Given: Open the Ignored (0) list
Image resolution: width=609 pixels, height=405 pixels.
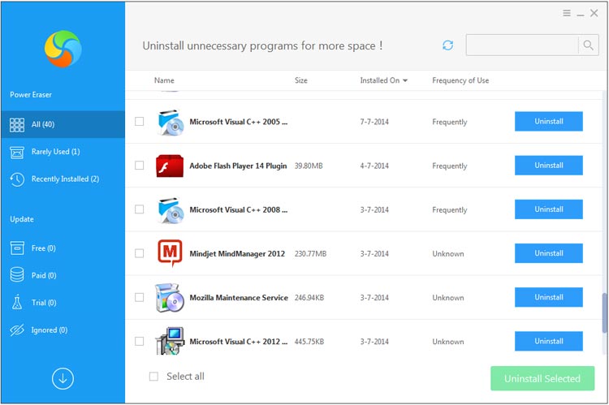Looking at the screenshot, I should pyautogui.click(x=63, y=330).
